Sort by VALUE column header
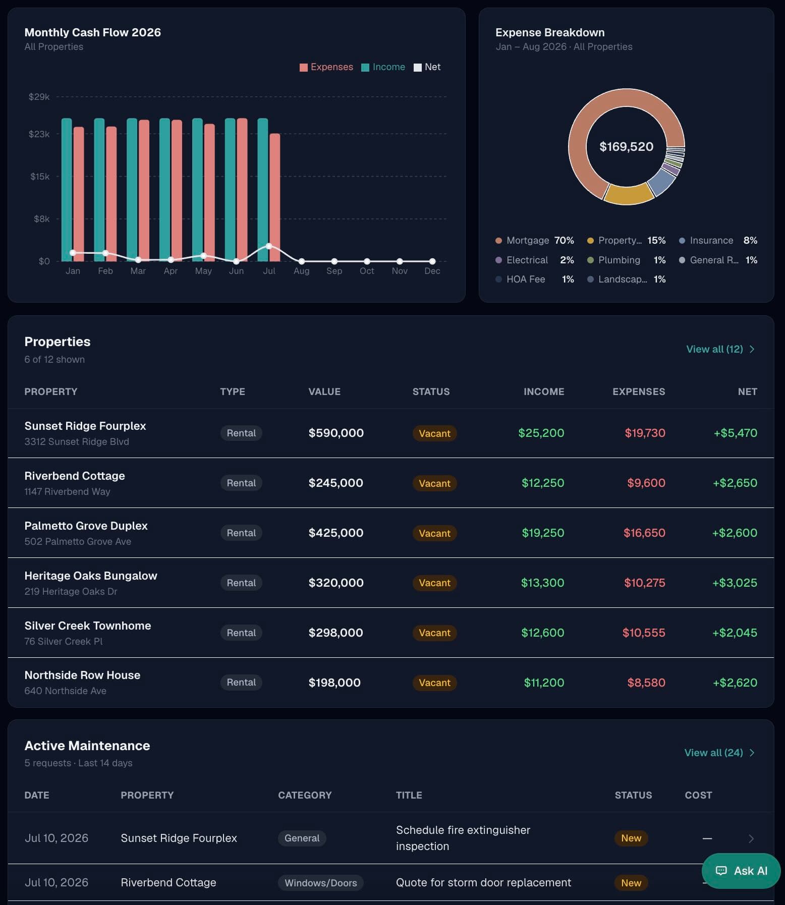Screen dimensions: 785x905 coord(324,391)
